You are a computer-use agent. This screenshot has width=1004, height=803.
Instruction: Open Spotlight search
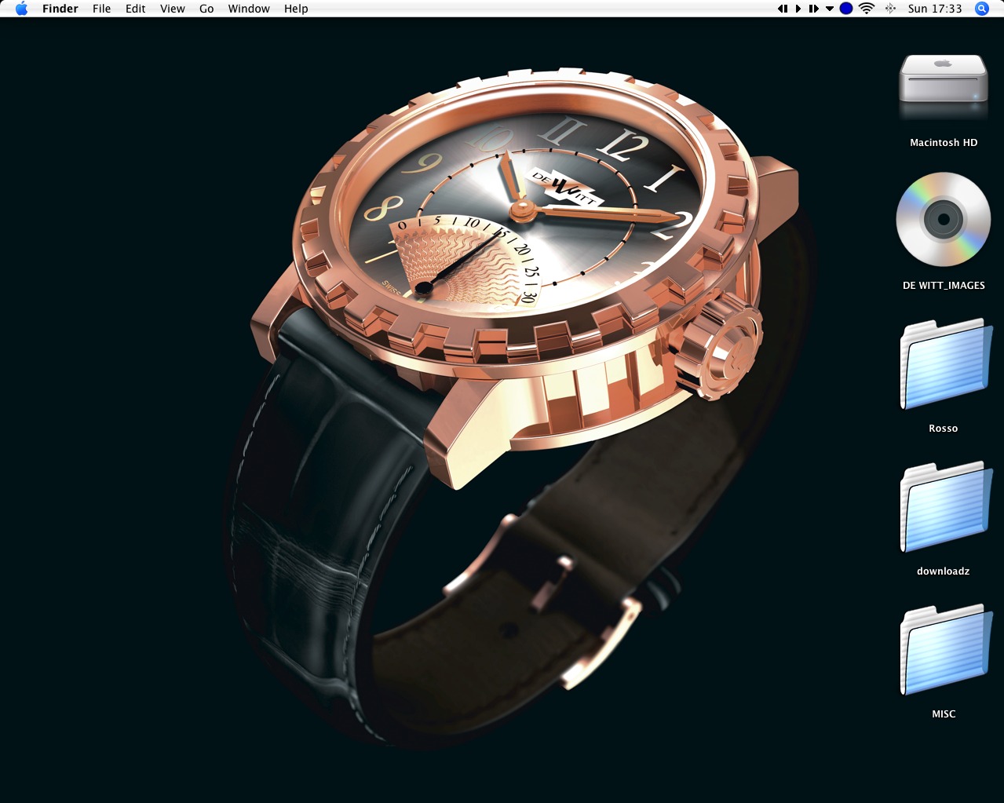981,9
